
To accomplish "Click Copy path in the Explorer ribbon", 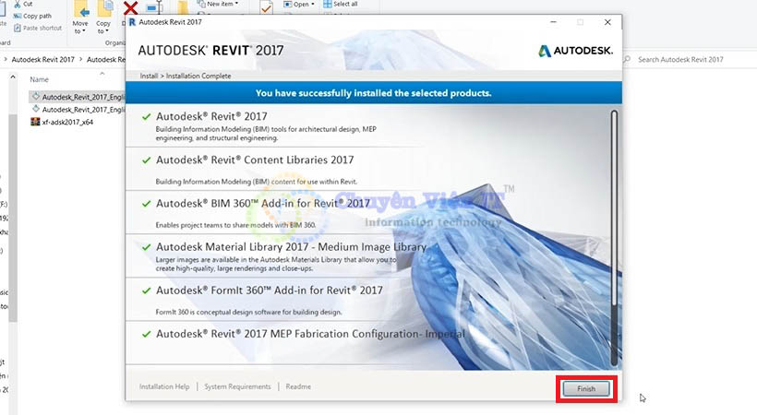I will pyautogui.click(x=32, y=16).
